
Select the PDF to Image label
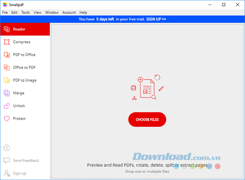[x=24, y=80]
